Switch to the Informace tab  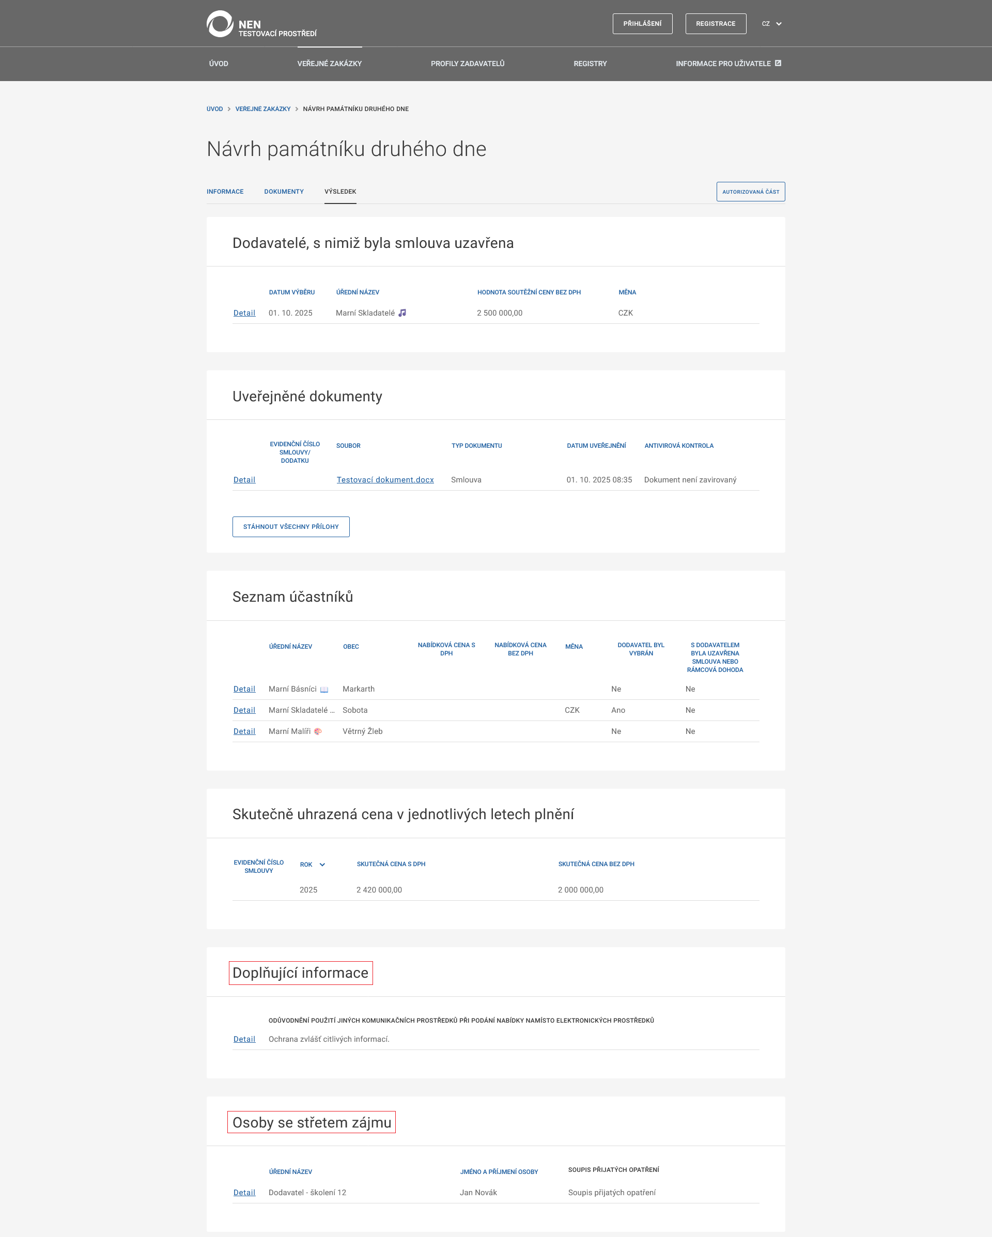coord(225,192)
